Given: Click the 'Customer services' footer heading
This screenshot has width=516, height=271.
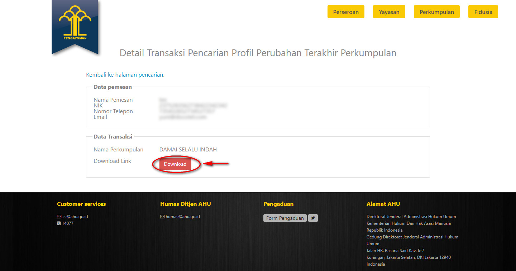Looking at the screenshot, I should click(81, 204).
